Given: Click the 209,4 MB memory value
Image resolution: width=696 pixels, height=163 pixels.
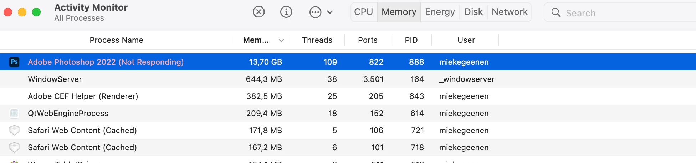Looking at the screenshot, I should point(264,113).
